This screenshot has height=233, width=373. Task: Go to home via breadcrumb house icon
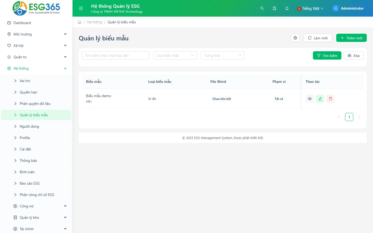point(80,22)
